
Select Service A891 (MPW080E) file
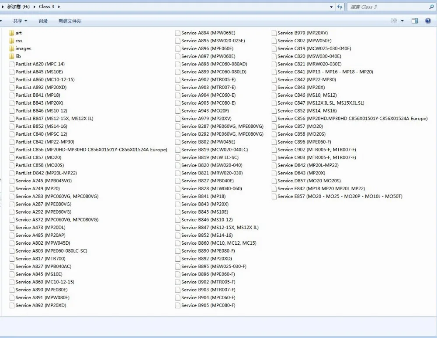click(42, 298)
